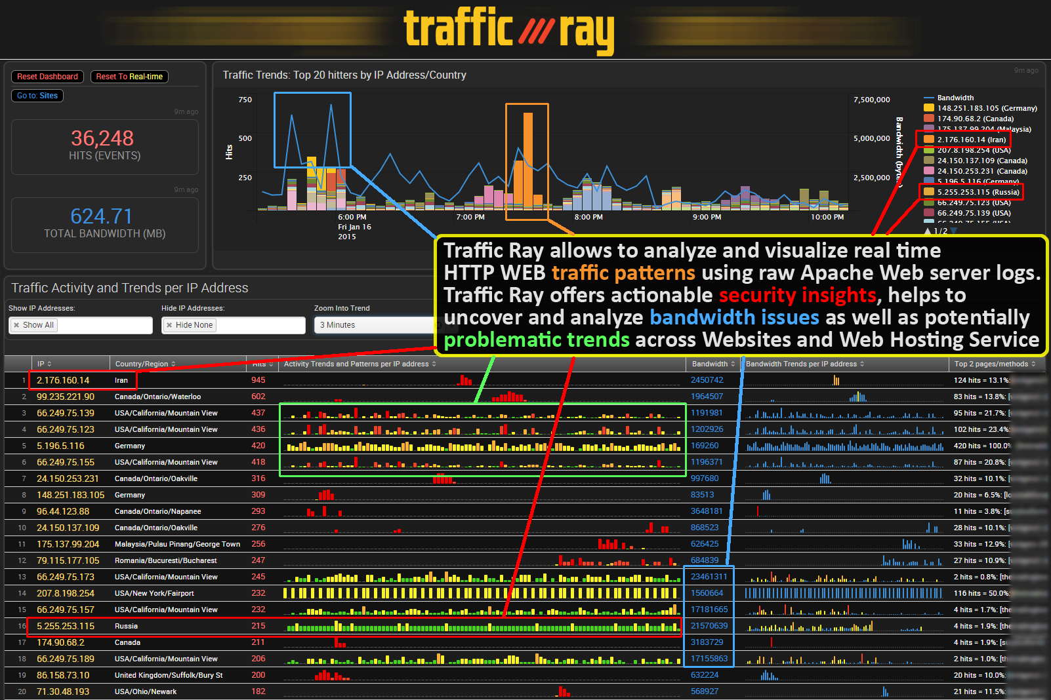
Task: Toggle 148.251.183.105 (Germany) legend swatch
Action: 928,108
